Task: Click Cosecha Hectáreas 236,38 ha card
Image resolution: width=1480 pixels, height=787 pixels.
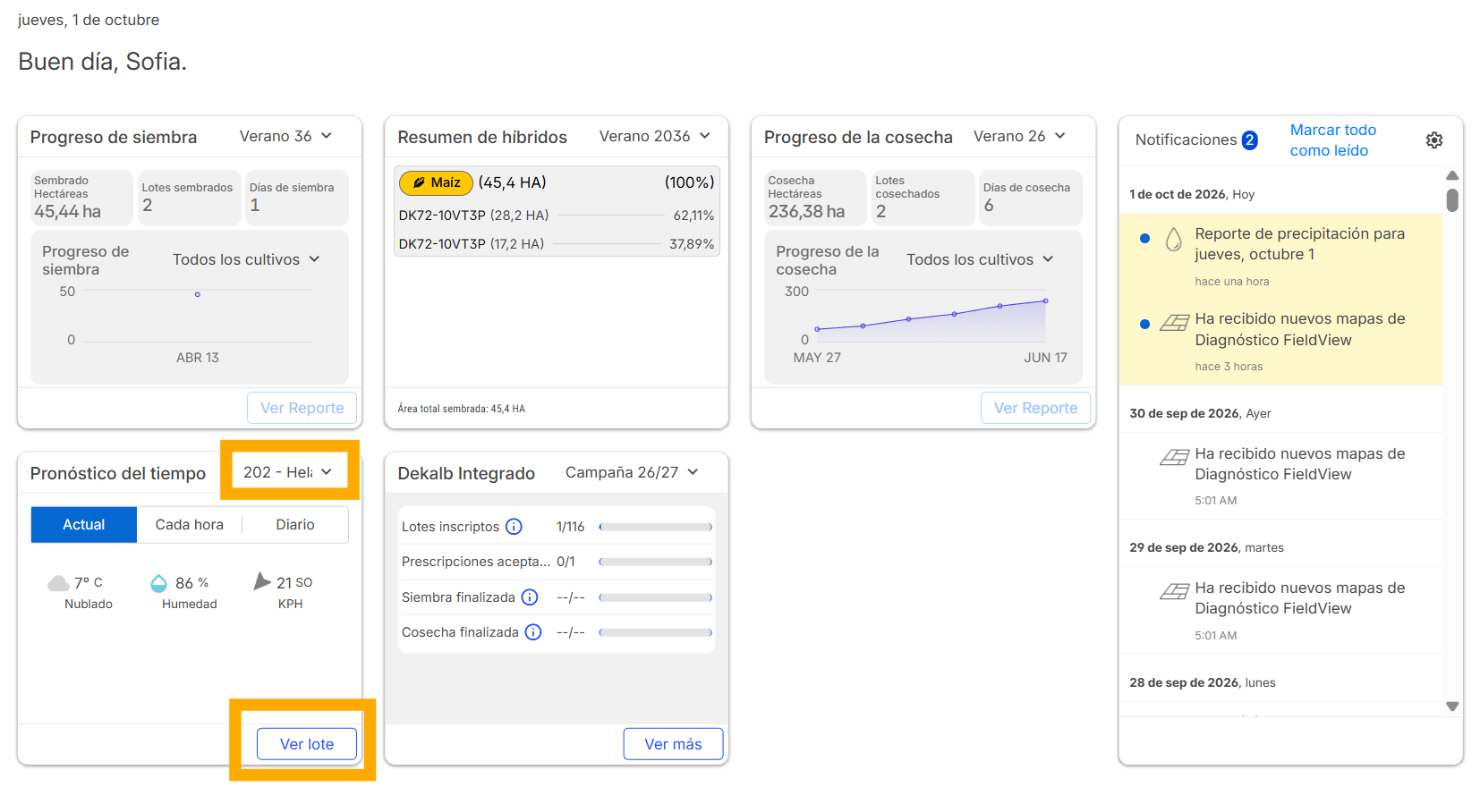Action: [815, 198]
